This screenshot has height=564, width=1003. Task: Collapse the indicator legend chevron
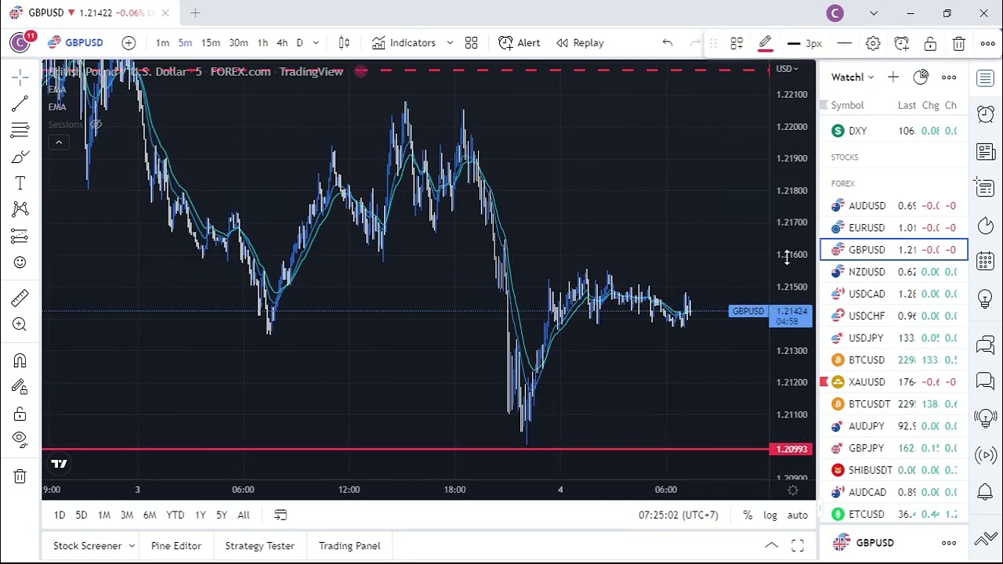pos(59,142)
